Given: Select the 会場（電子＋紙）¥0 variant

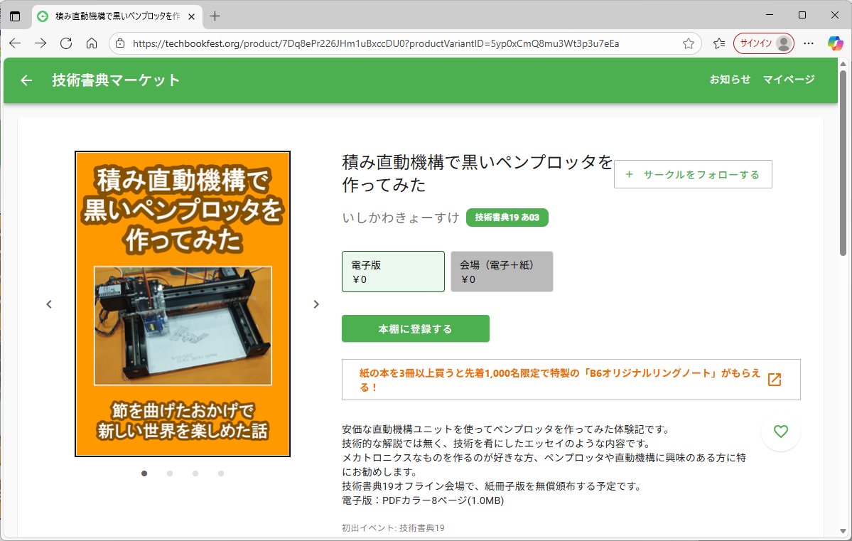Looking at the screenshot, I should [x=502, y=272].
